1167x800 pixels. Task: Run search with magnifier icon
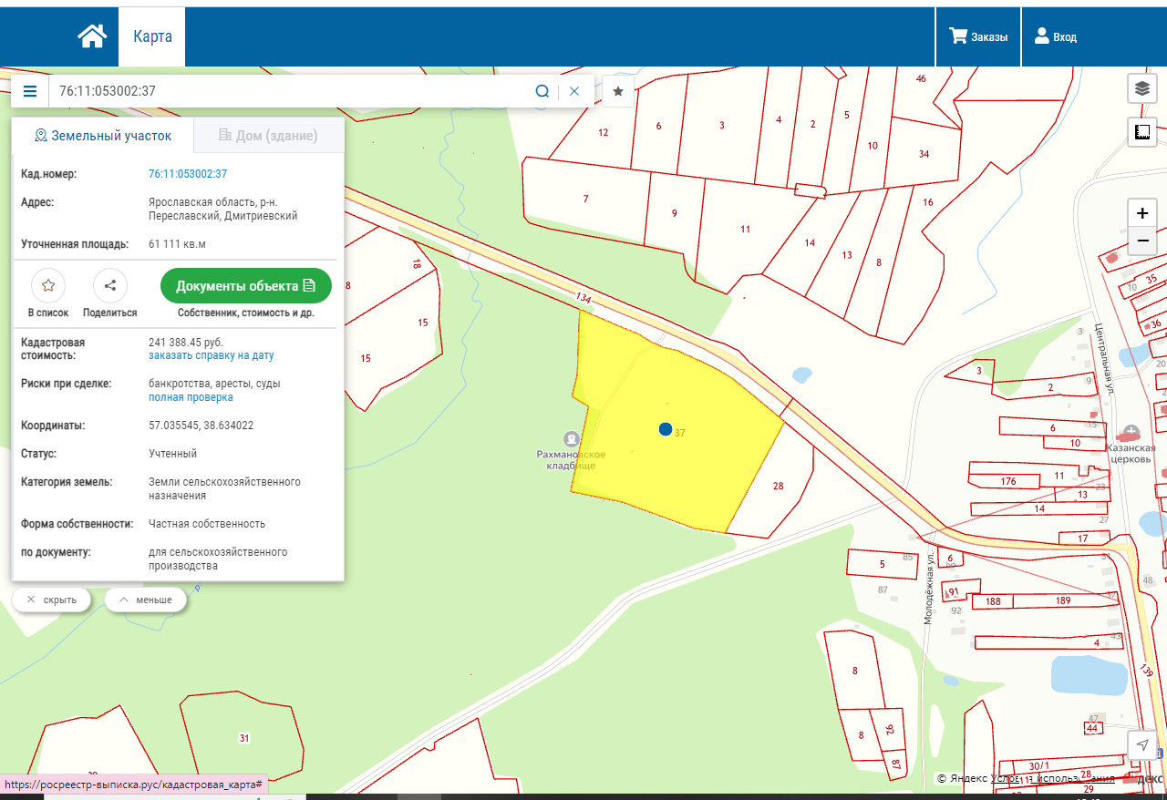click(542, 91)
